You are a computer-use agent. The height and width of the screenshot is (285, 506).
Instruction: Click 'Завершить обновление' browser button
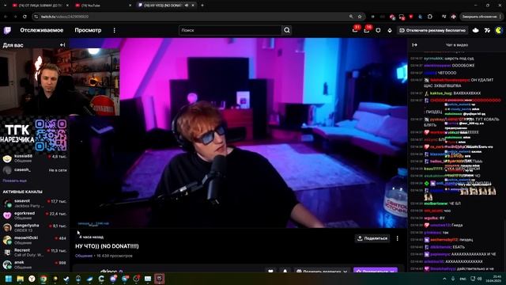click(x=480, y=17)
